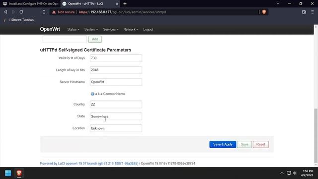Screen dimensions: 318x179
Task: Click the Server Hostname field
Action: pyautogui.click(x=116, y=82)
